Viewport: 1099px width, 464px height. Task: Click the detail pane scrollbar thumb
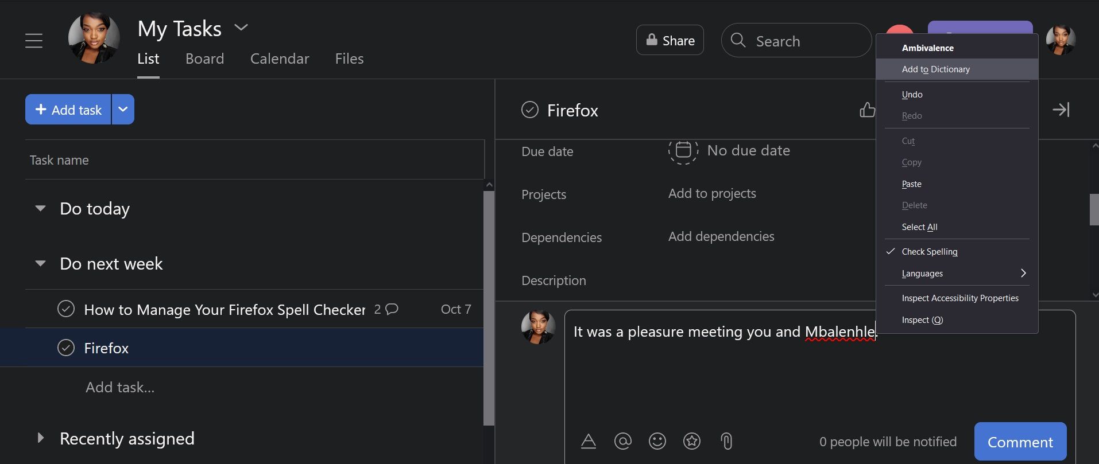(x=1094, y=209)
